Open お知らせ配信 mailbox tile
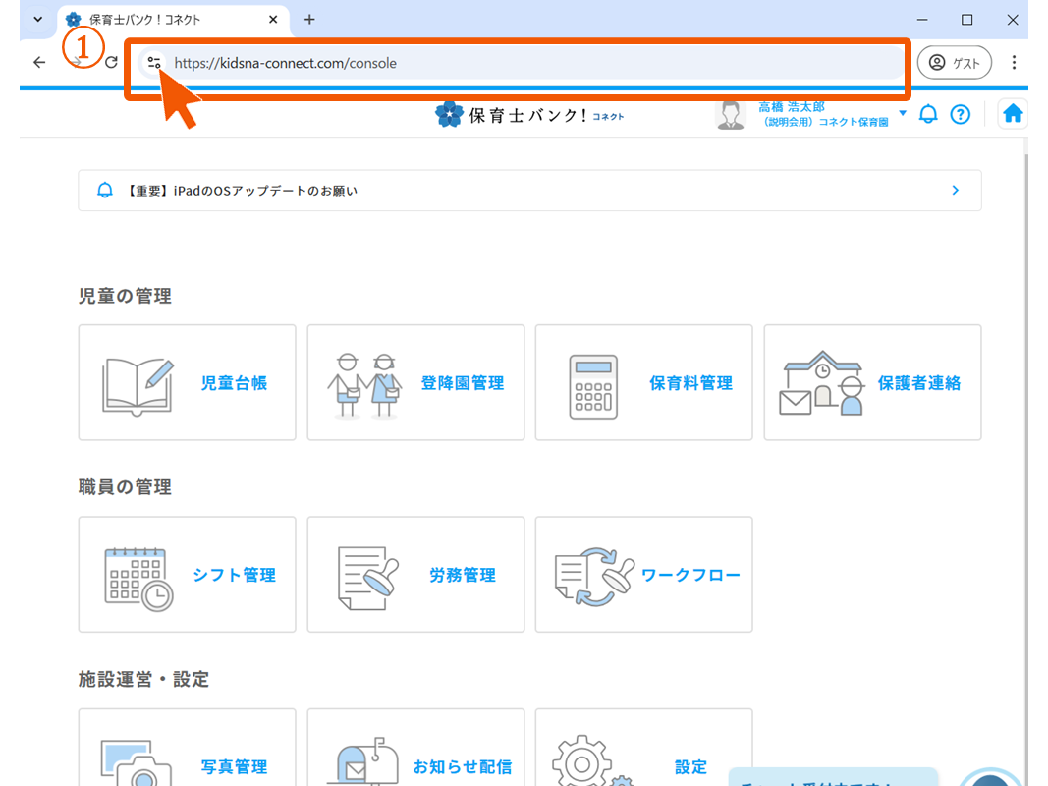1048x786 pixels. pos(415,752)
